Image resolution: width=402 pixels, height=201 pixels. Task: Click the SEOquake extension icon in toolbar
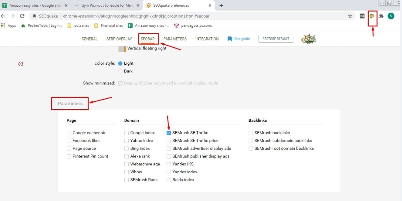372,16
